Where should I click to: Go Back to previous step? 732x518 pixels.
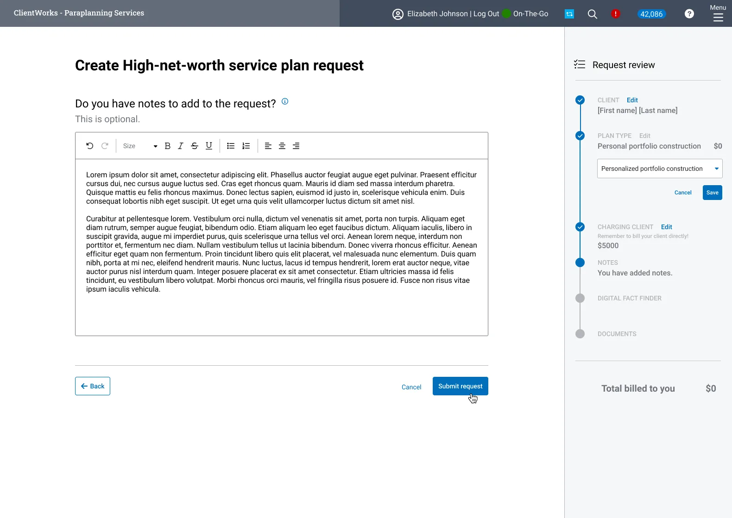pos(93,386)
